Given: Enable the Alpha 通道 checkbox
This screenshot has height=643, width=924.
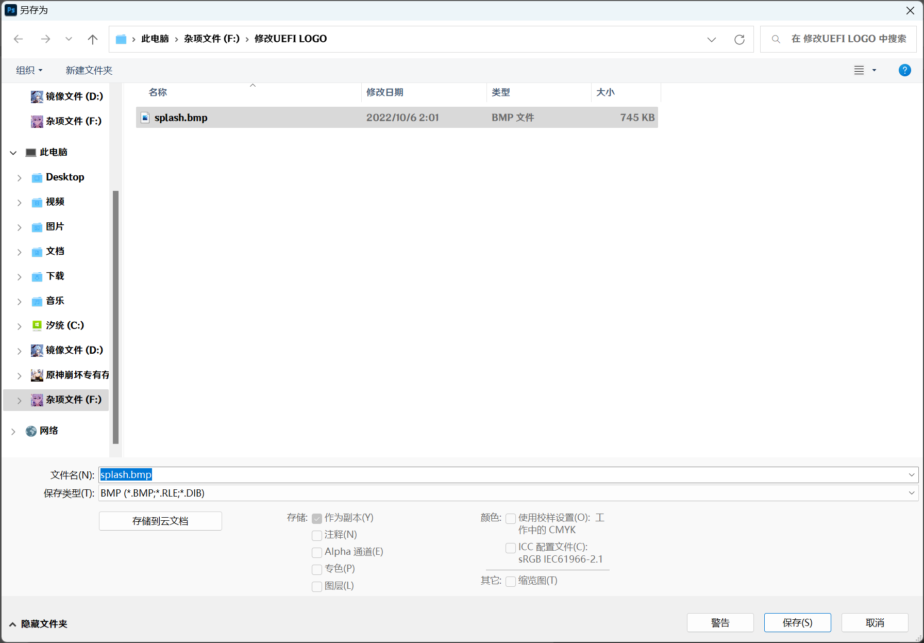Looking at the screenshot, I should (317, 552).
